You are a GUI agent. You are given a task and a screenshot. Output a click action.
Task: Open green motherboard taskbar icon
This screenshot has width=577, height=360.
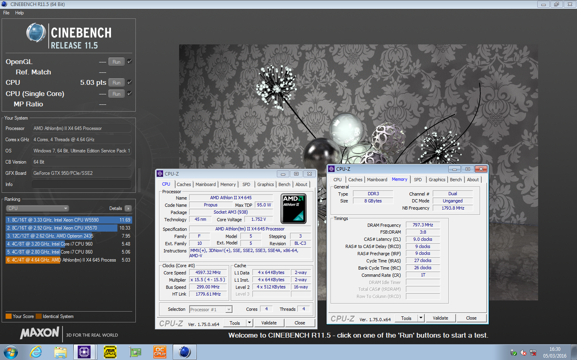(135, 352)
